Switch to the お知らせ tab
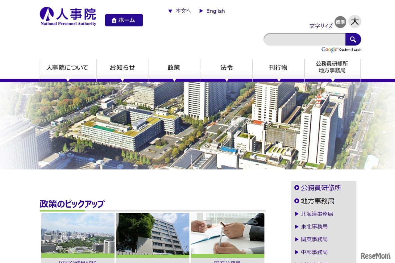The image size is (395, 263). [x=122, y=68]
